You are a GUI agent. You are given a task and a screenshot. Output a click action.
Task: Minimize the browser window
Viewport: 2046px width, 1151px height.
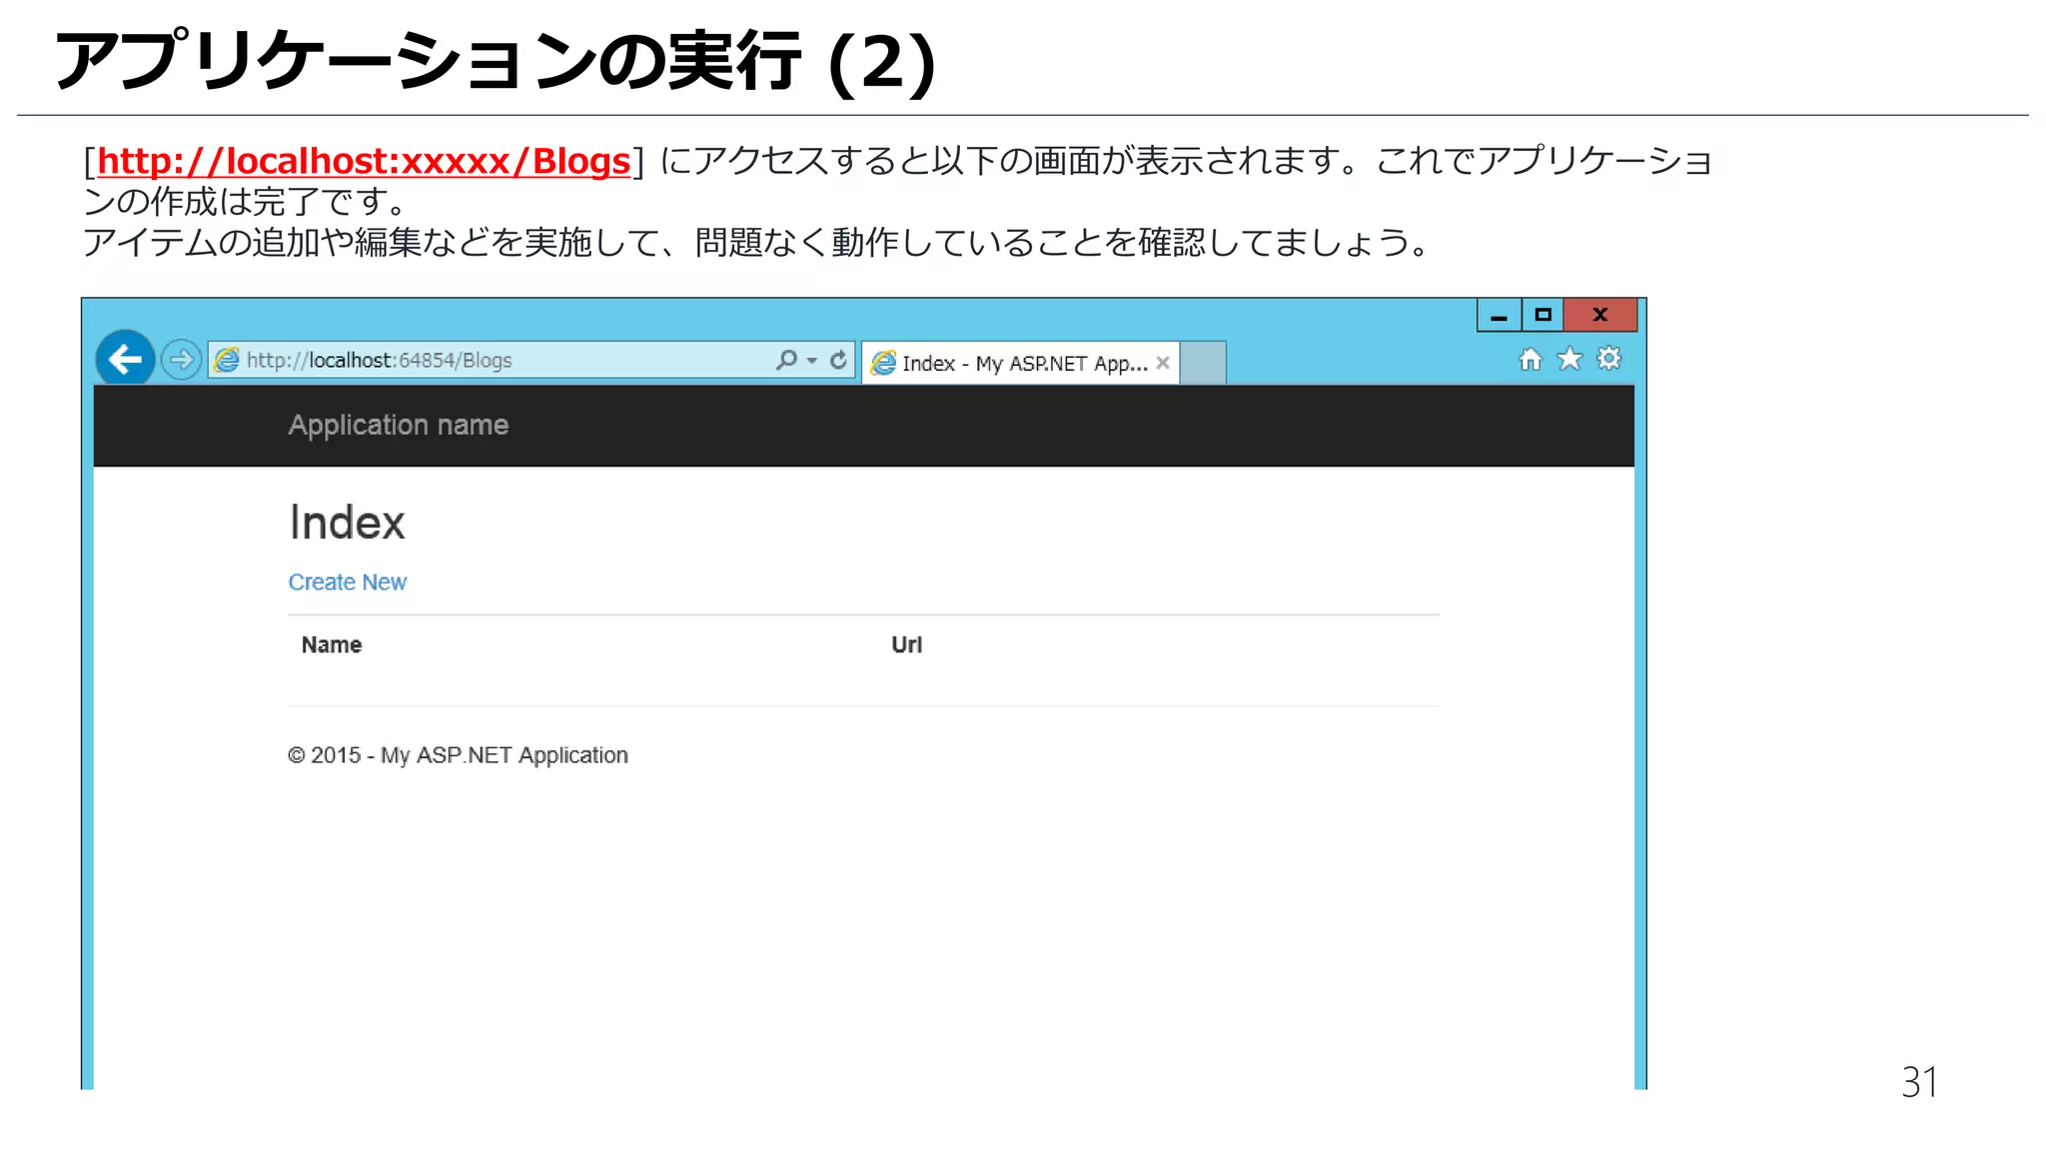click(1499, 316)
